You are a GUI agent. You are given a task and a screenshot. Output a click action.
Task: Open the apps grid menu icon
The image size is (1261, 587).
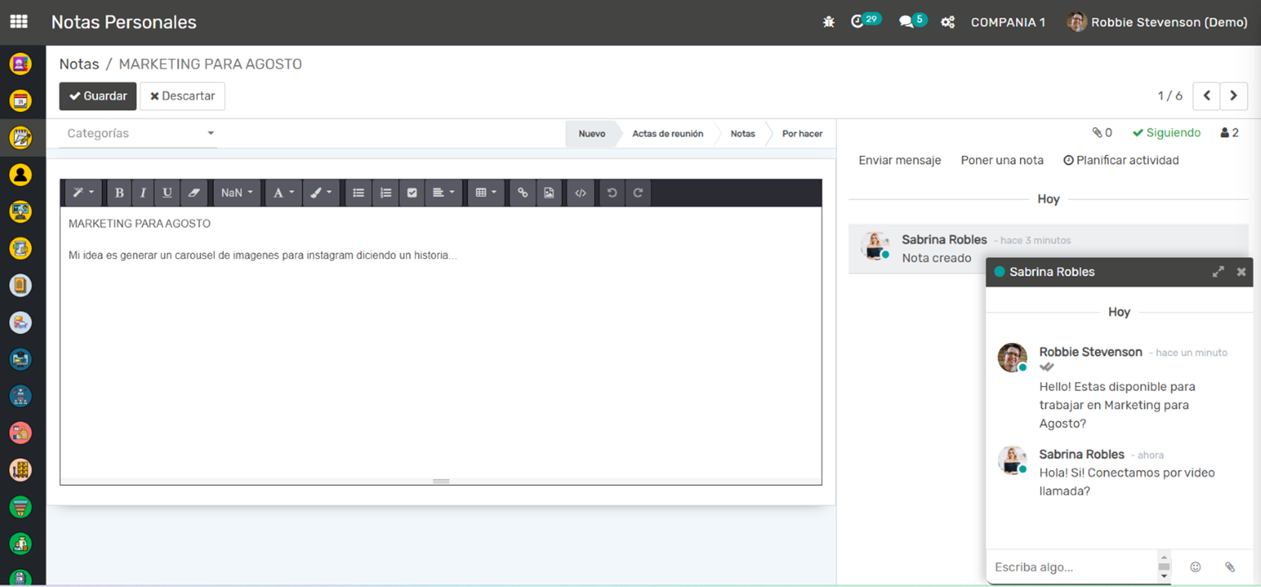tap(18, 22)
